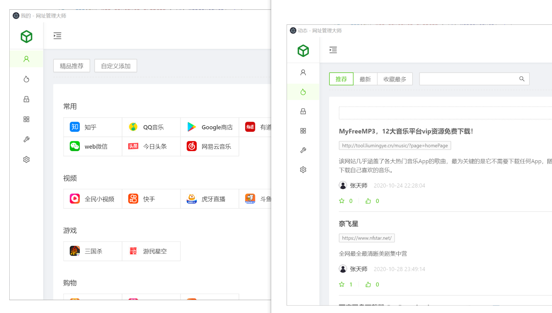552x313 pixels.
Task: Select the flame trending icon in 动态 window sidebar
Action: click(x=303, y=92)
